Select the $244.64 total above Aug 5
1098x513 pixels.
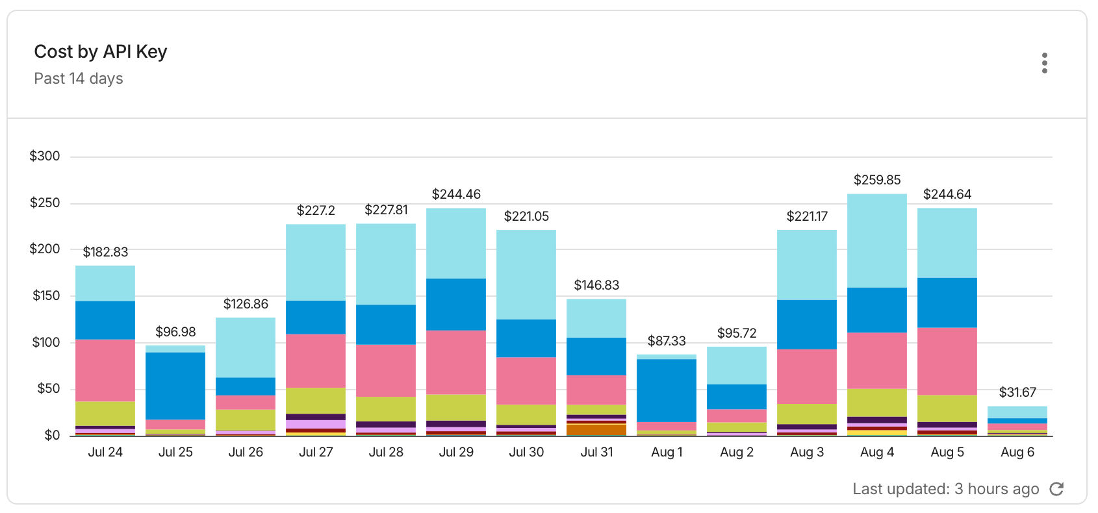click(947, 194)
